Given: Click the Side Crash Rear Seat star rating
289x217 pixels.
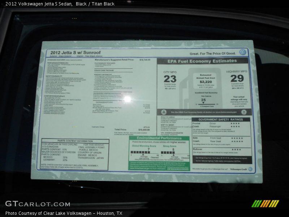Looking at the screenshot, I should tap(237, 141).
